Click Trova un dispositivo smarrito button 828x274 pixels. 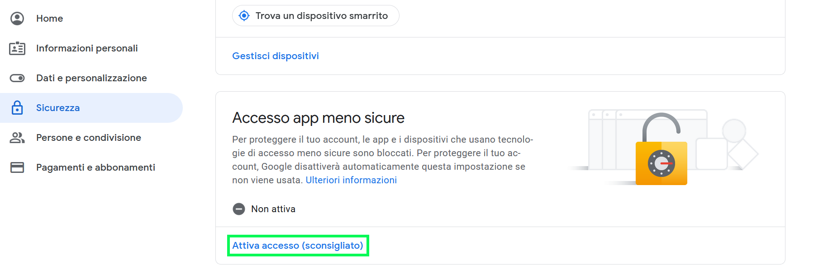[315, 16]
